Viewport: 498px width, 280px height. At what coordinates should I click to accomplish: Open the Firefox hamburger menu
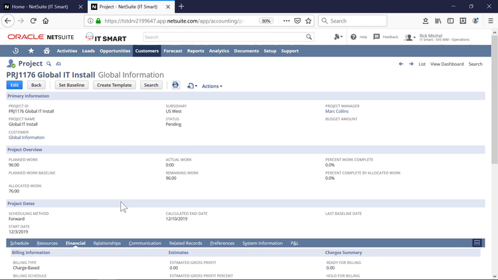(491, 21)
